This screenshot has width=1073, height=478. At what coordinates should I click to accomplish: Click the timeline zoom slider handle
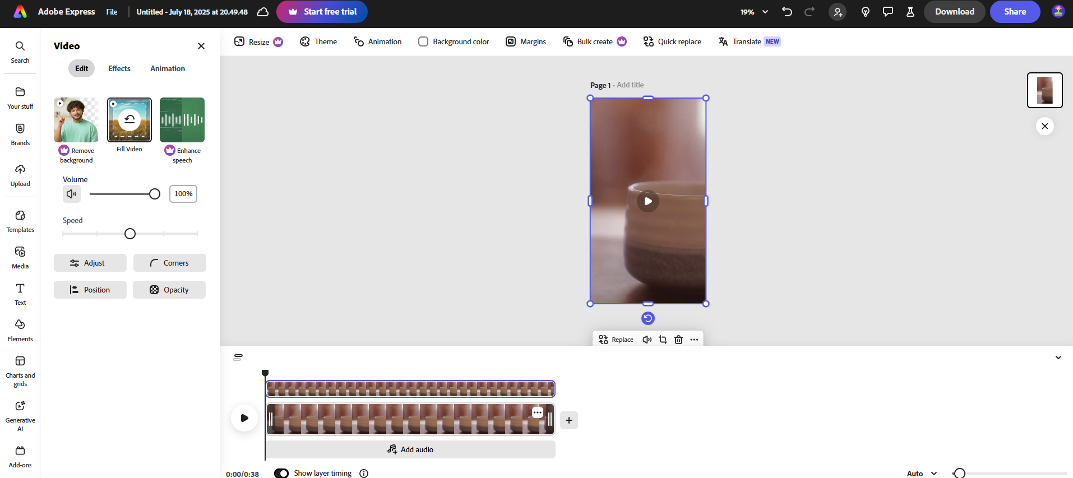pyautogui.click(x=960, y=474)
